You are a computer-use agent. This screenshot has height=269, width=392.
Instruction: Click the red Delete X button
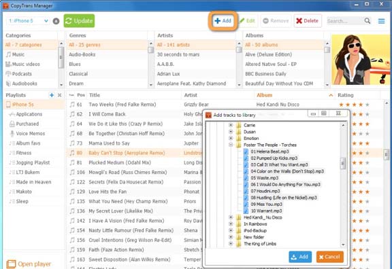pyautogui.click(x=308, y=20)
